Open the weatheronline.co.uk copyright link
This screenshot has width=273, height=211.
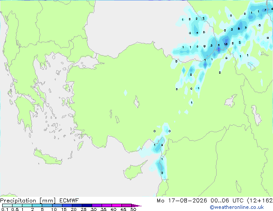(237, 207)
